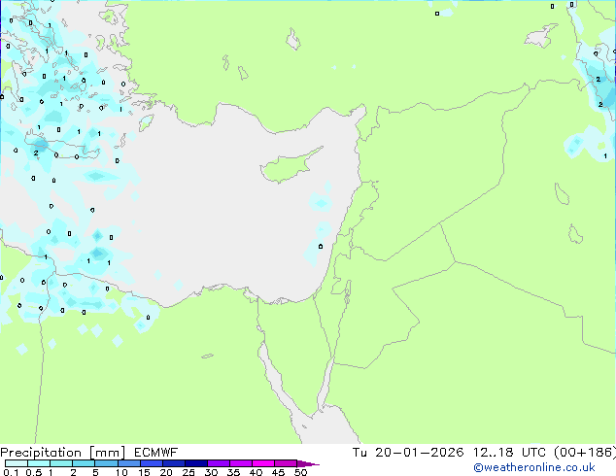The image size is (616, 476).
Task: Click the '40' legend scale label
Action: click(256, 472)
